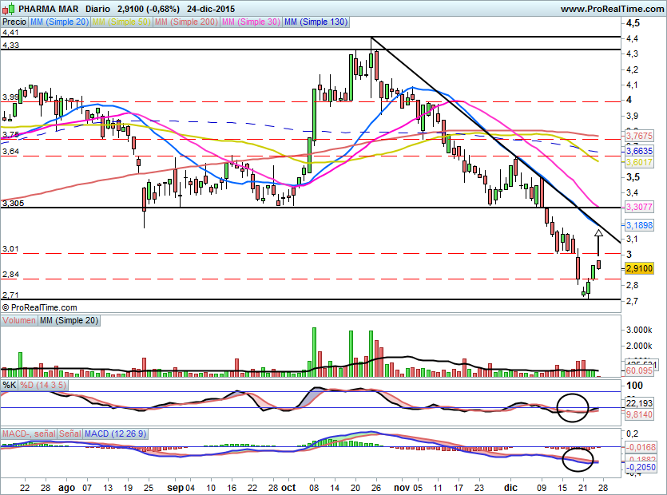
Task: Click the -0,0168 MACD histogram value tag
Action: [x=641, y=447]
